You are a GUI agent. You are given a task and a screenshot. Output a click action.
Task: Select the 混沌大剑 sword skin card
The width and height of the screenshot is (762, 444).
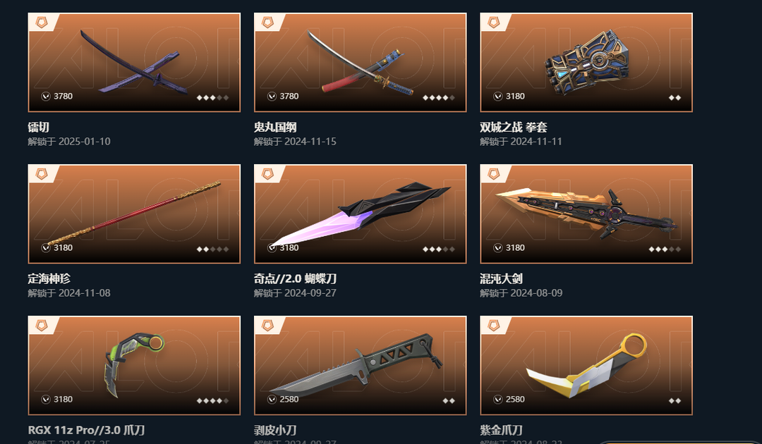[x=586, y=214]
